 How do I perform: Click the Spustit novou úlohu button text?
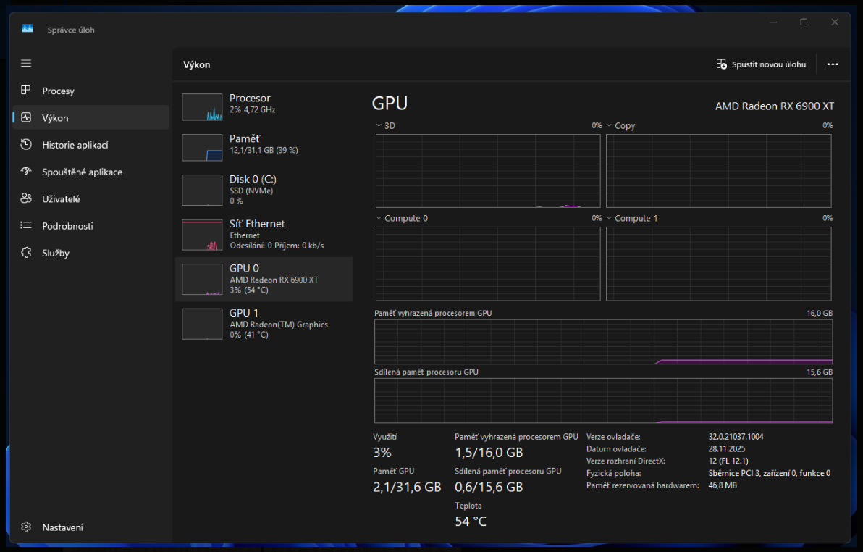point(769,64)
